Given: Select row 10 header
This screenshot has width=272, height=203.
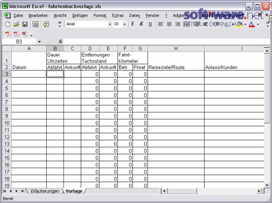Looking at the screenshot, I should (7, 123).
